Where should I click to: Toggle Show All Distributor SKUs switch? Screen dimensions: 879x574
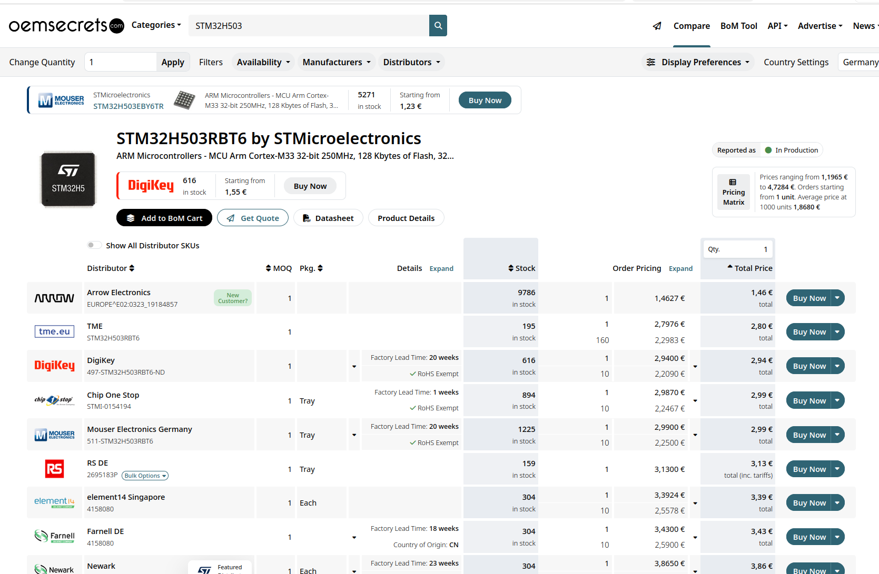coord(94,245)
